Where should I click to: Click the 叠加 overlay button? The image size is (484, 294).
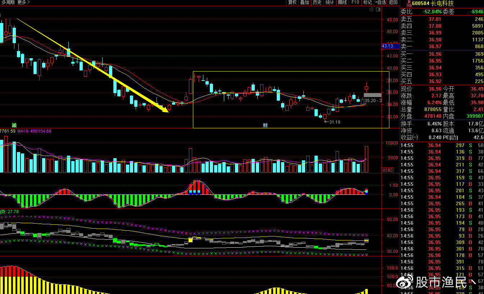(304, 3)
